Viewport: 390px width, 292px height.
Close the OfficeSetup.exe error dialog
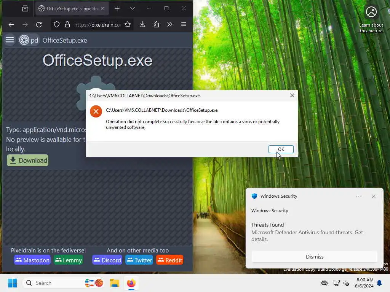[x=292, y=95]
